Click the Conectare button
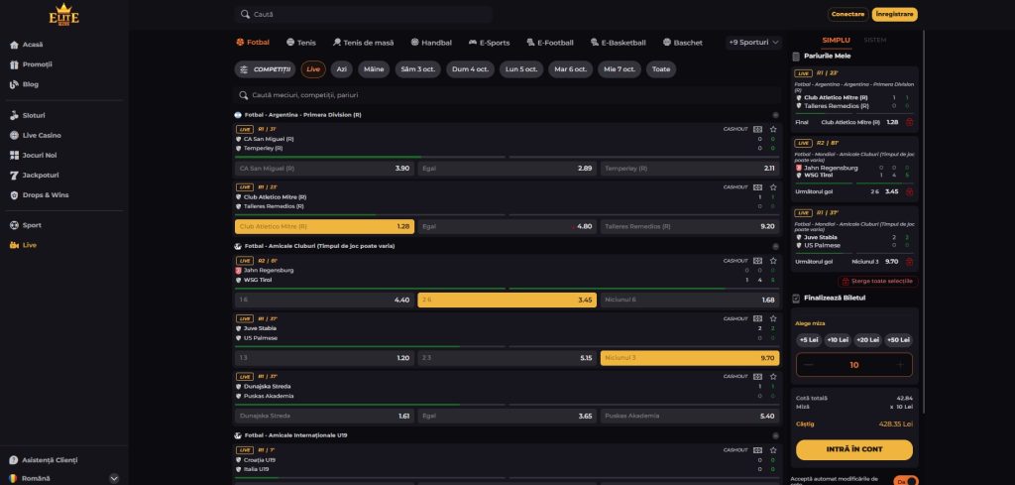Screen dimensions: 1015x485 click(848, 14)
